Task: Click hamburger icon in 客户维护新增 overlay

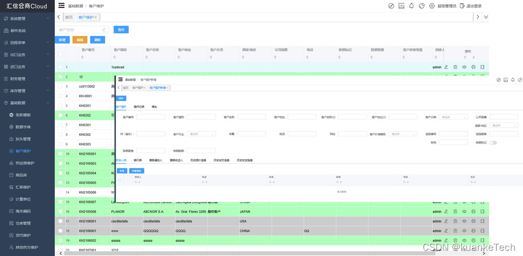Action: [120, 79]
